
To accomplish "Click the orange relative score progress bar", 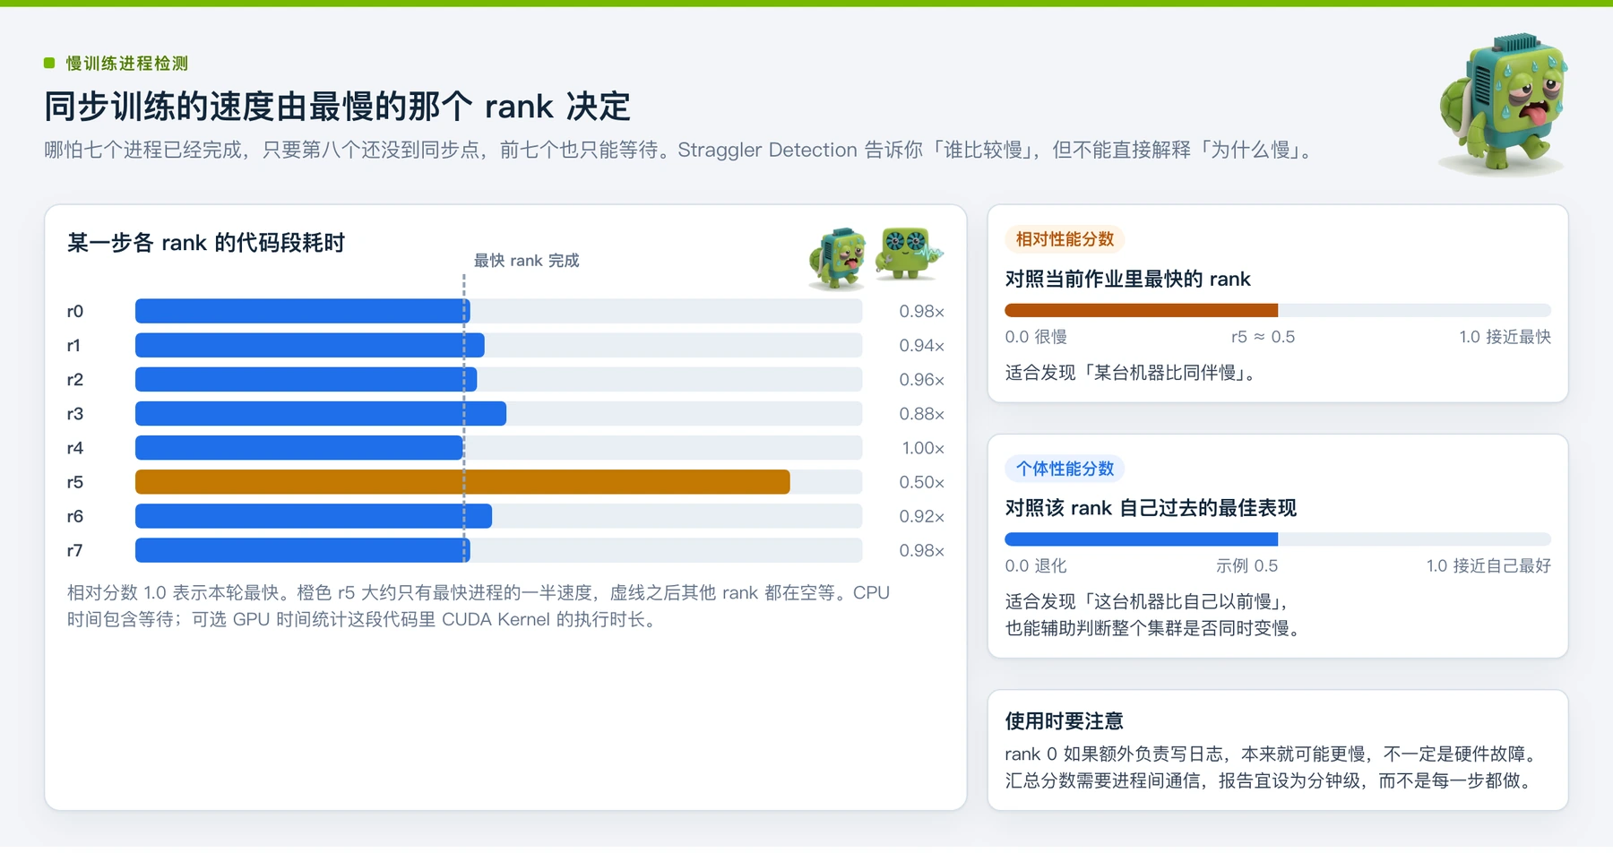I will pyautogui.click(x=1142, y=310).
